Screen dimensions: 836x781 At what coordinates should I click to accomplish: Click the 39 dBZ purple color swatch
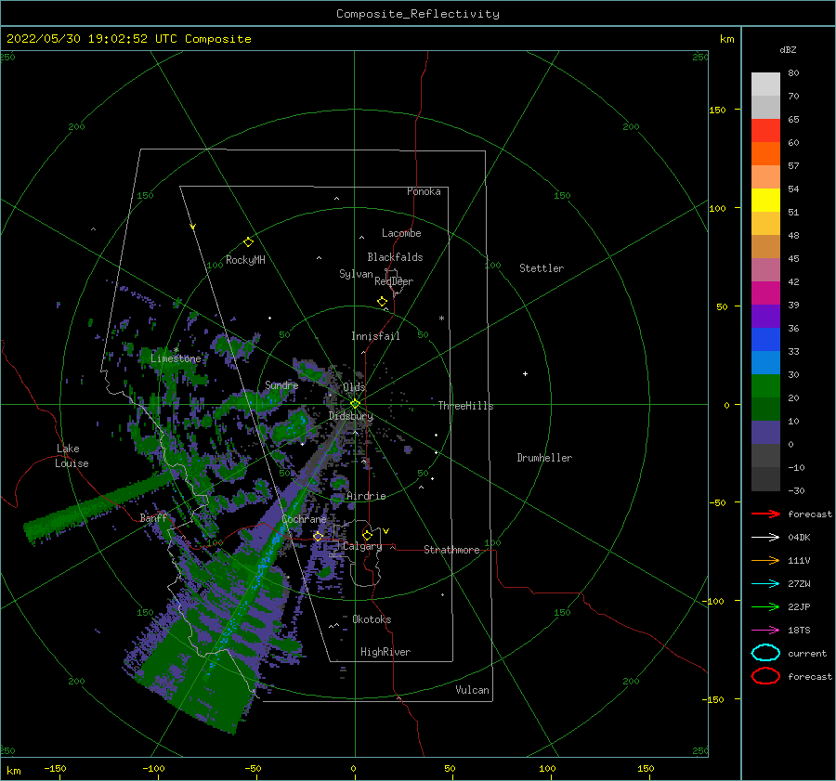(x=765, y=316)
